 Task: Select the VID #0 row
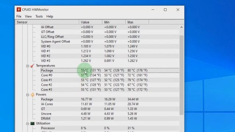coord(110,47)
